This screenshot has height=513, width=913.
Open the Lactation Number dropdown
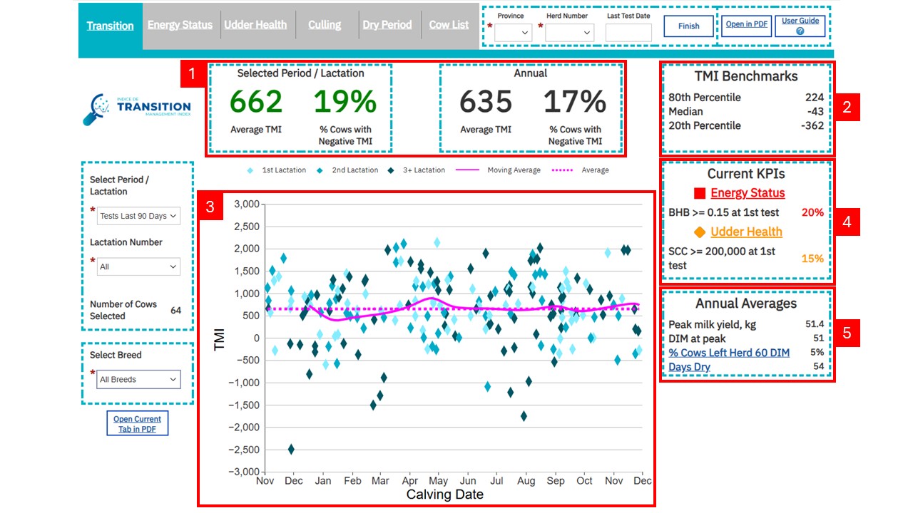coord(138,266)
